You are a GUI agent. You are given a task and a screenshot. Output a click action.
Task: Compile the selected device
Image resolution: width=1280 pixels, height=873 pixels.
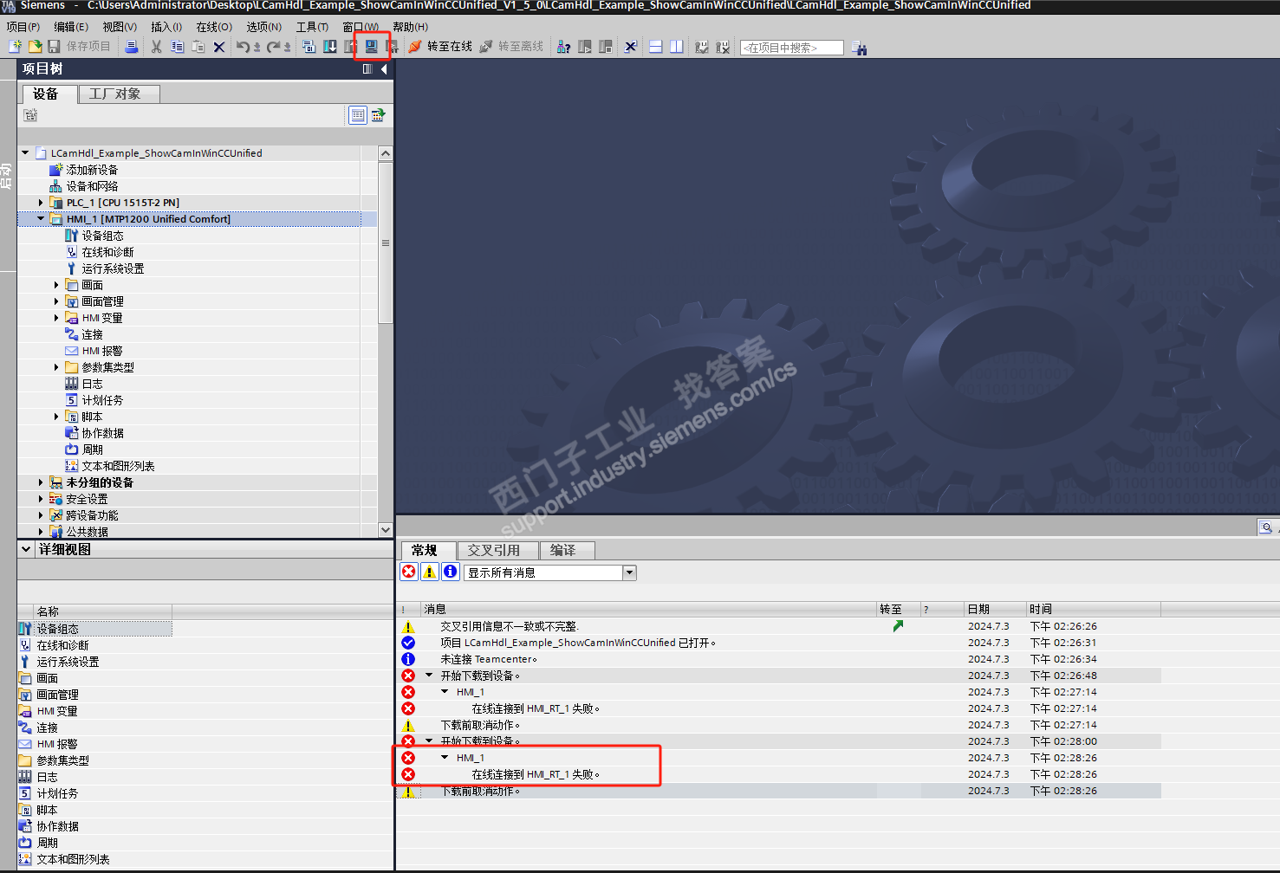click(309, 47)
